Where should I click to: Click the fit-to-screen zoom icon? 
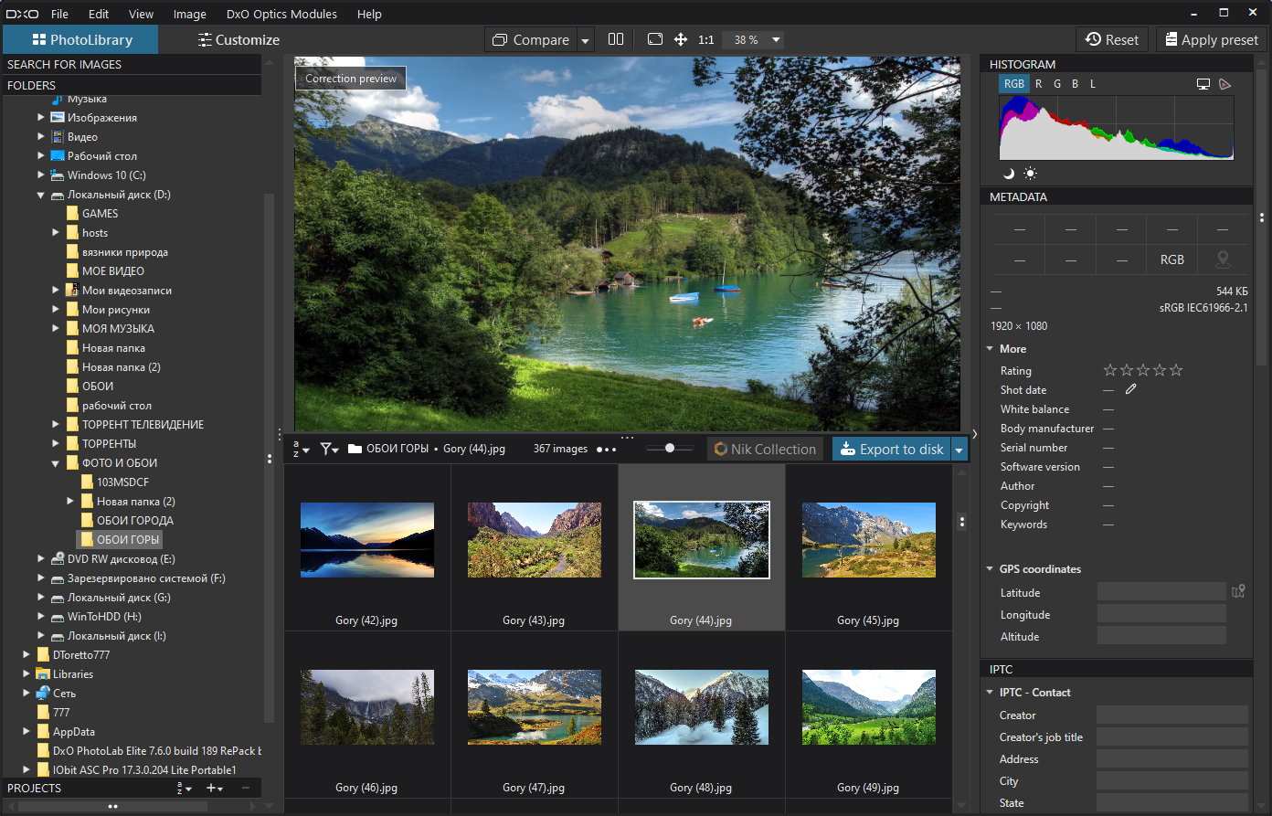pyautogui.click(x=654, y=39)
